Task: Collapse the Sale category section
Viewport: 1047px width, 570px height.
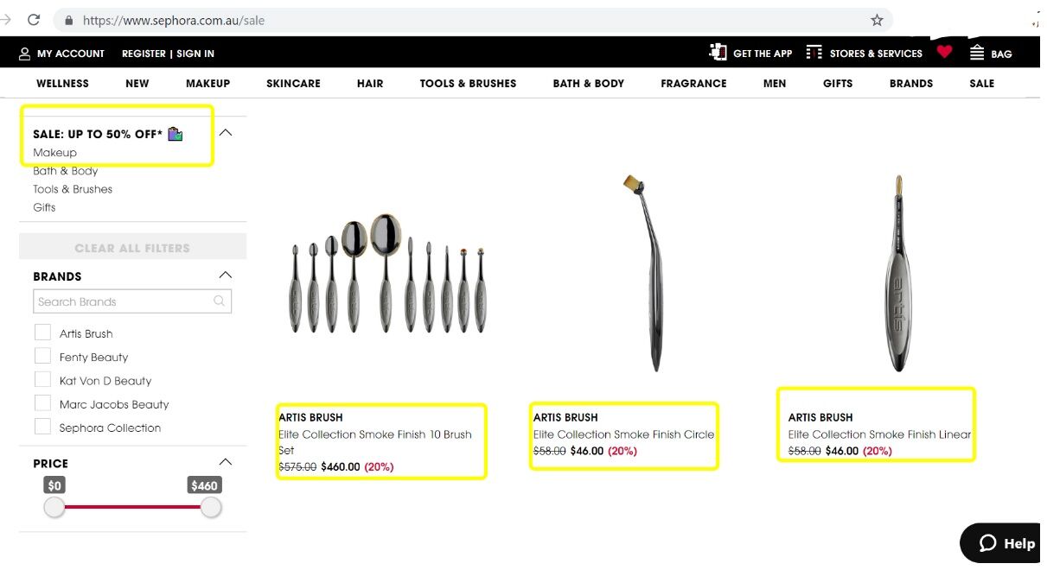Action: tap(226, 133)
